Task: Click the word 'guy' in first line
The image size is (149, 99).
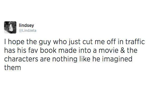Action: [x=45, y=42]
